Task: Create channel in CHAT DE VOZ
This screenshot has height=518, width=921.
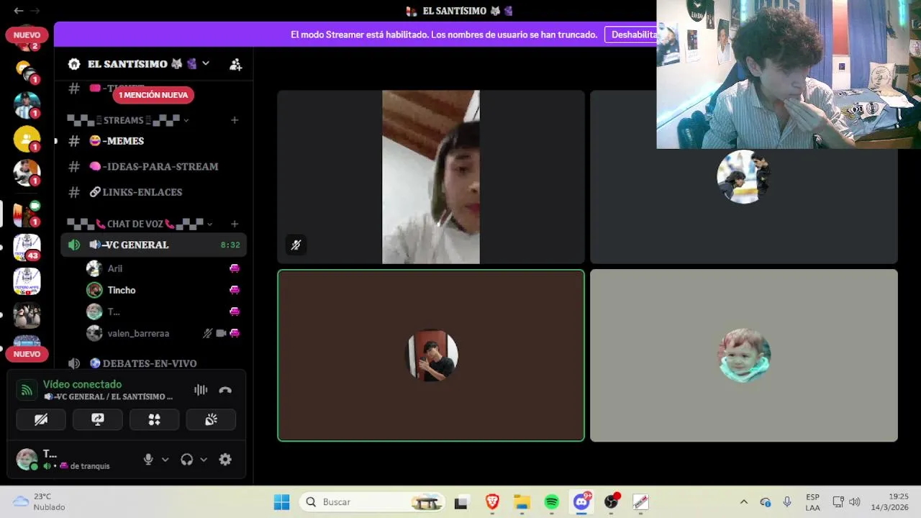Action: pyautogui.click(x=235, y=224)
